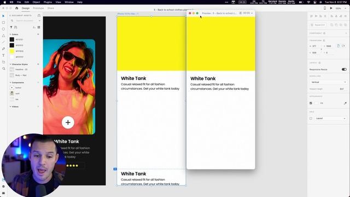
Task: Expand the Component section in inspector
Action: point(346,33)
